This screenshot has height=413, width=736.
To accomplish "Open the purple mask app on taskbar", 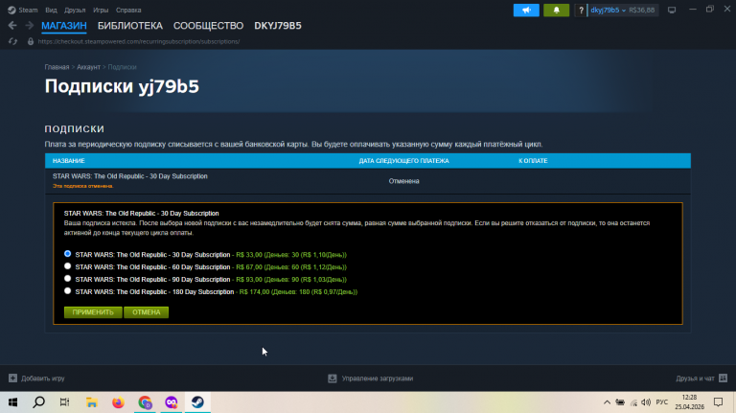I will (172, 402).
